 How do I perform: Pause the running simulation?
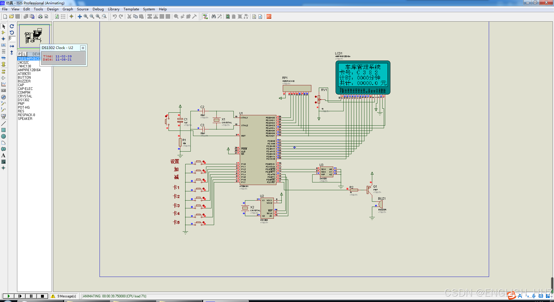click(x=31, y=296)
